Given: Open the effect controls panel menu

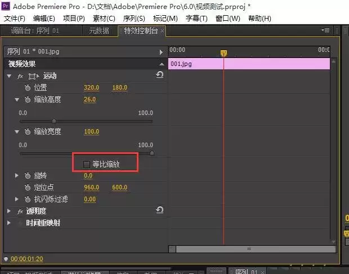Looking at the screenshot, I should 325,30.
